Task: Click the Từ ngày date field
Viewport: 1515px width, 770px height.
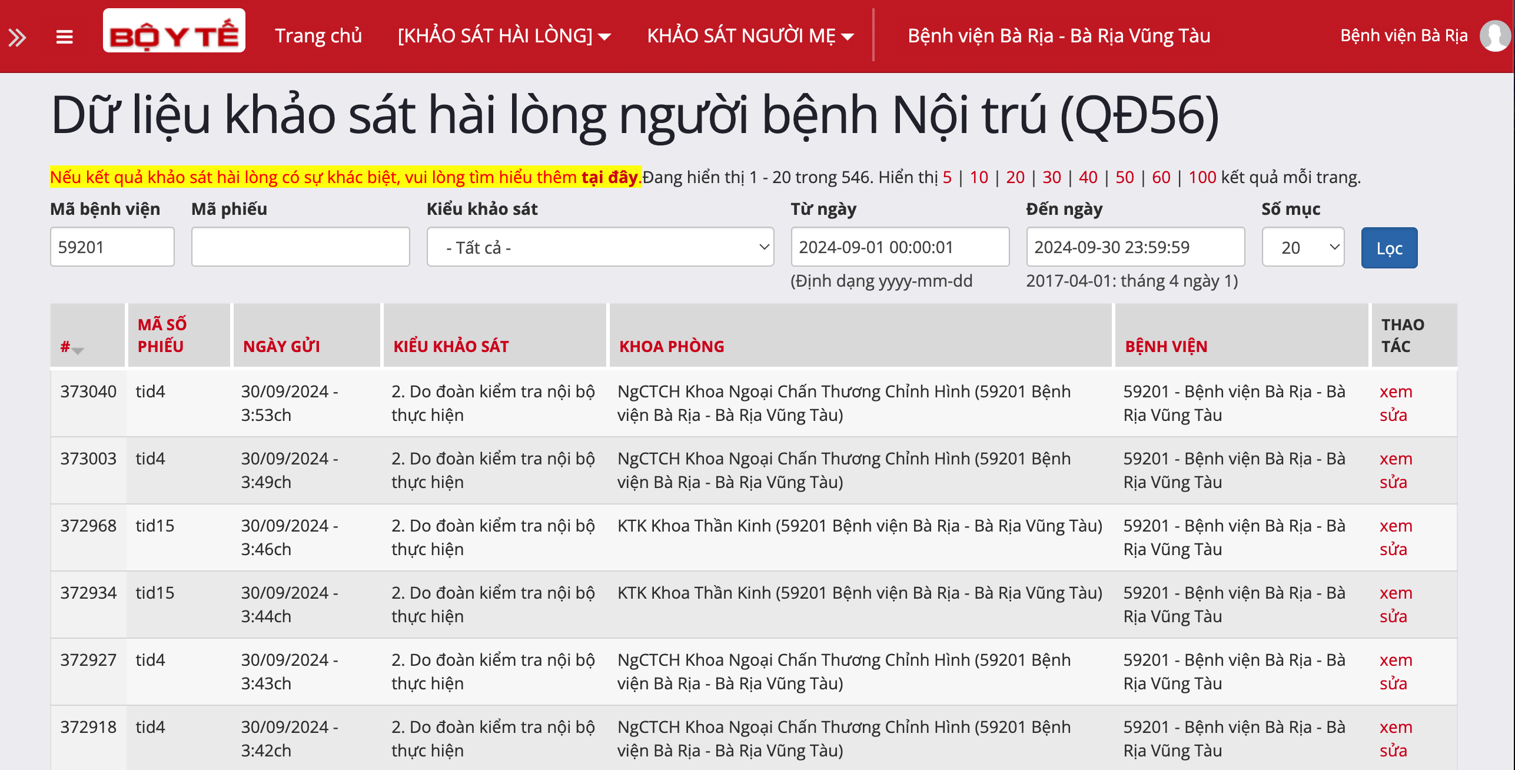Action: pyautogui.click(x=899, y=247)
